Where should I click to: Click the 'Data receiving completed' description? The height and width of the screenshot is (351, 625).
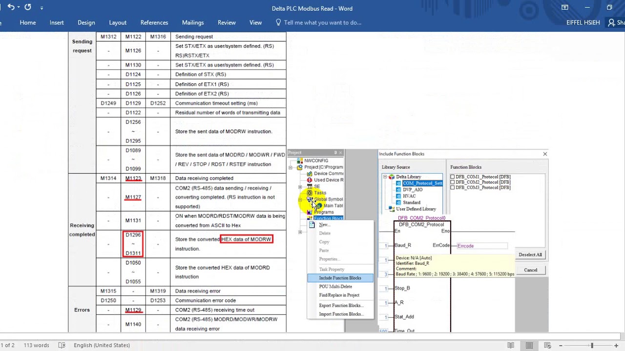(x=204, y=178)
